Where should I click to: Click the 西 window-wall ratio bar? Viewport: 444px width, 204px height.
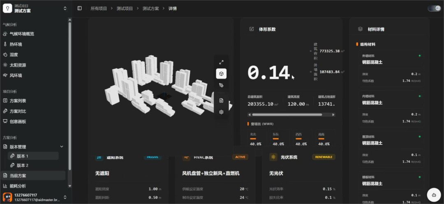point(298,139)
